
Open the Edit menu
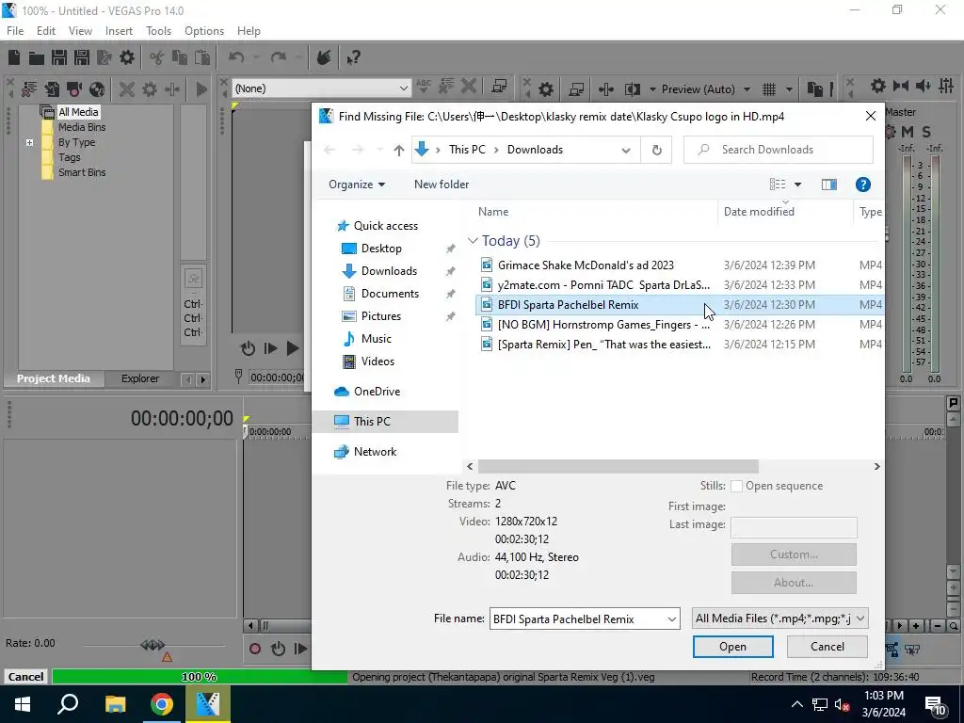[x=46, y=31]
